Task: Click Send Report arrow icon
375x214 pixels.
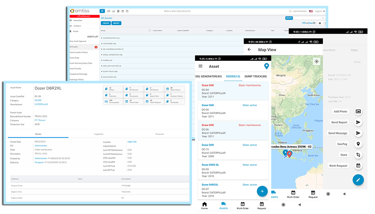Action: pos(358,122)
